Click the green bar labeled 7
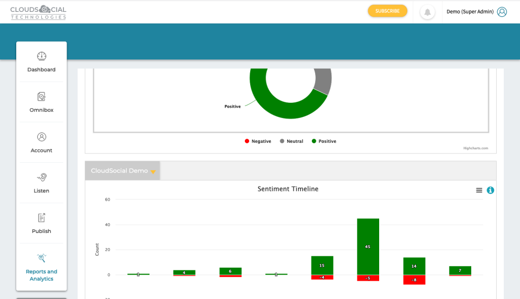 460,270
